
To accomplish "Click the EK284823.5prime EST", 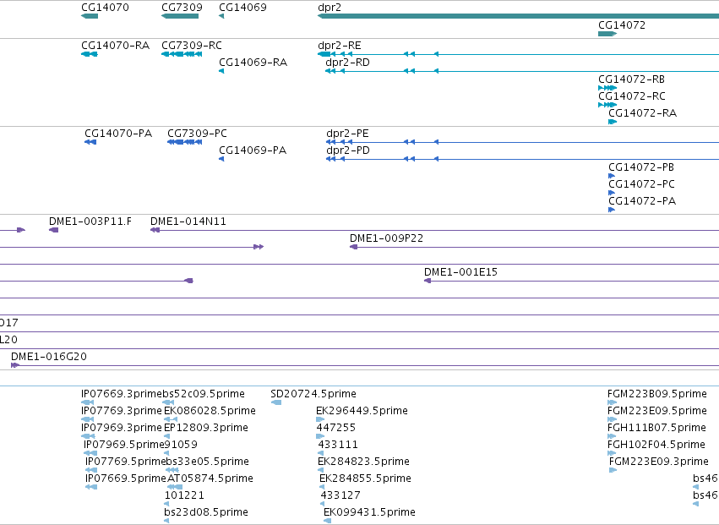I will point(320,470).
